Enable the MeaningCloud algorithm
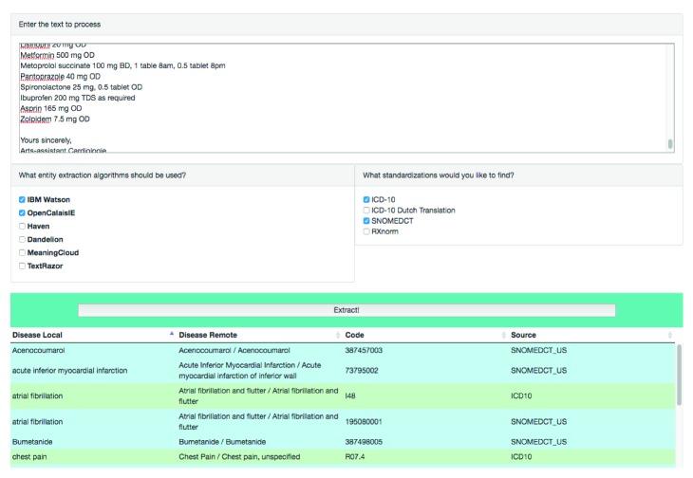693x478 pixels. click(22, 253)
